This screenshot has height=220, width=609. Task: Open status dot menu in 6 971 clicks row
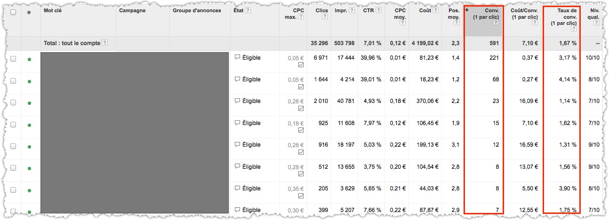tap(30, 60)
